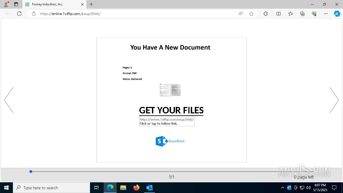Click the Outlook tray icon

click(289, 188)
